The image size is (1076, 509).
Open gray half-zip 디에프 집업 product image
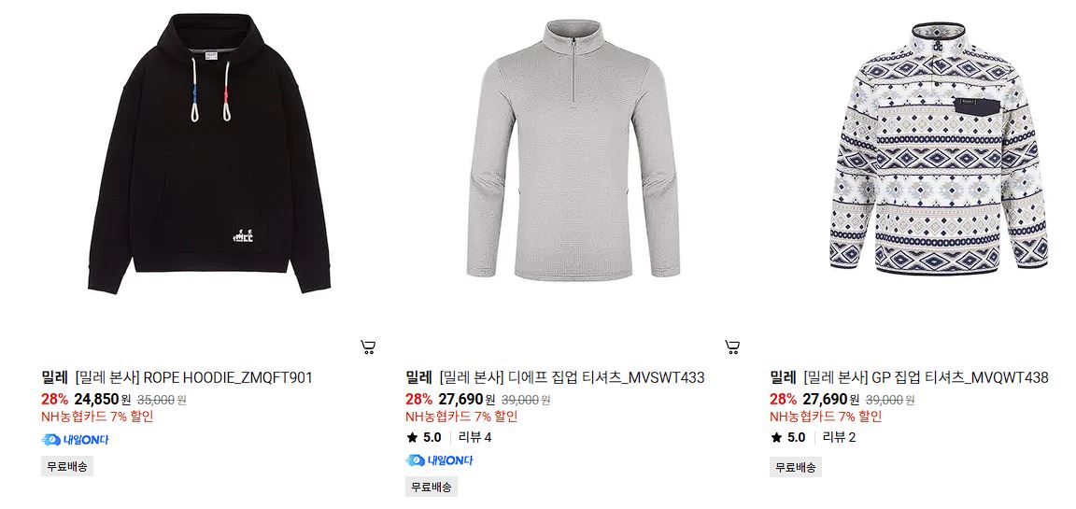573,149
